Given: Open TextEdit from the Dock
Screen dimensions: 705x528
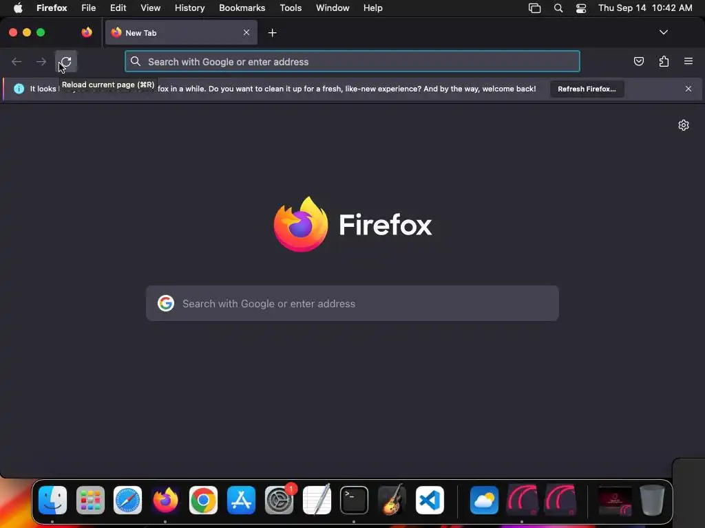Looking at the screenshot, I should (x=317, y=500).
